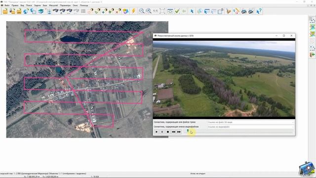
Task: Open the База menu
Action: coord(45,5)
